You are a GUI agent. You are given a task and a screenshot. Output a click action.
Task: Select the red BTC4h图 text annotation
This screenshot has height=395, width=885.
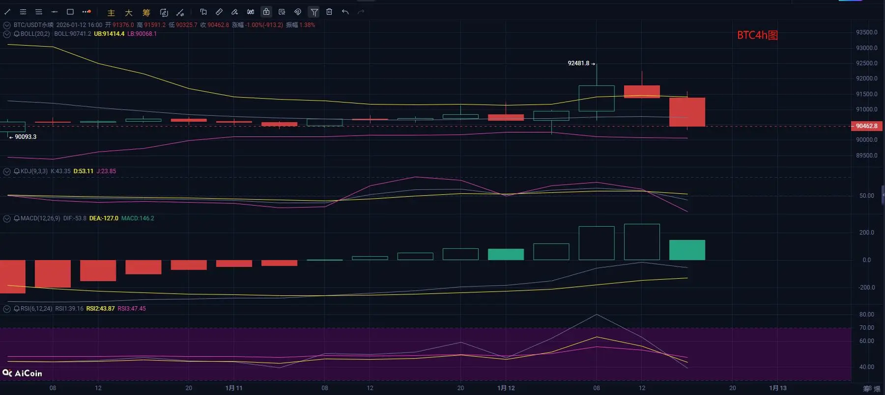pyautogui.click(x=757, y=35)
